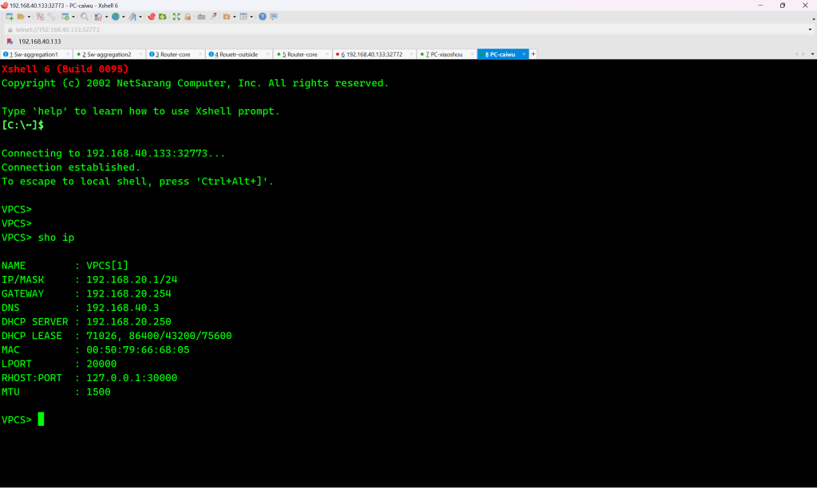Close the PC-caiwu tab
Image resolution: width=817 pixels, height=488 pixels.
[x=524, y=54]
